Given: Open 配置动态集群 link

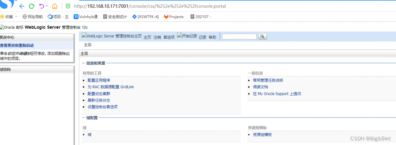Looking at the screenshot, I should pyautogui.click(x=99, y=94).
